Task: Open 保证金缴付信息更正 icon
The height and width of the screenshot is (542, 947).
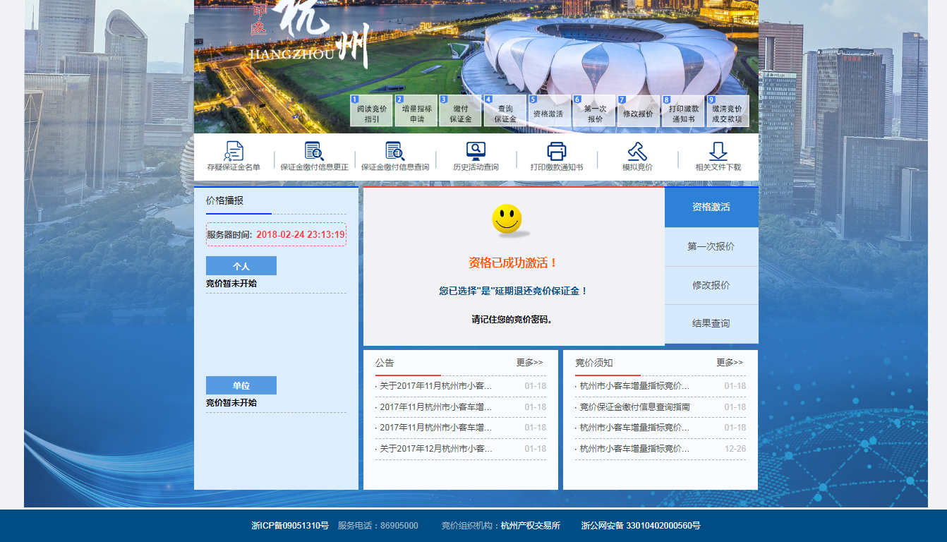Action: 314,151
